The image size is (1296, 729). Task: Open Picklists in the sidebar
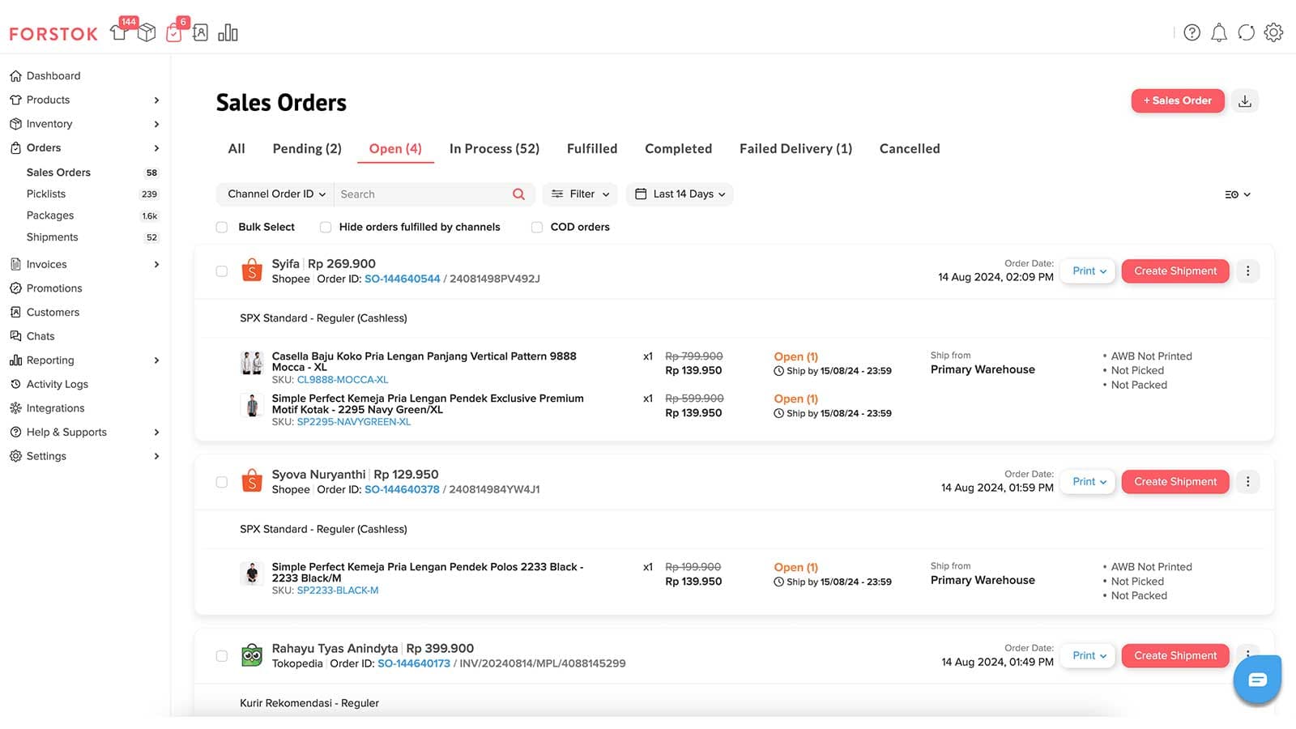click(x=46, y=194)
